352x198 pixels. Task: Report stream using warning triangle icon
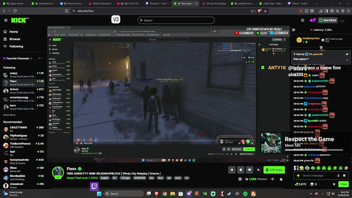(x=281, y=179)
